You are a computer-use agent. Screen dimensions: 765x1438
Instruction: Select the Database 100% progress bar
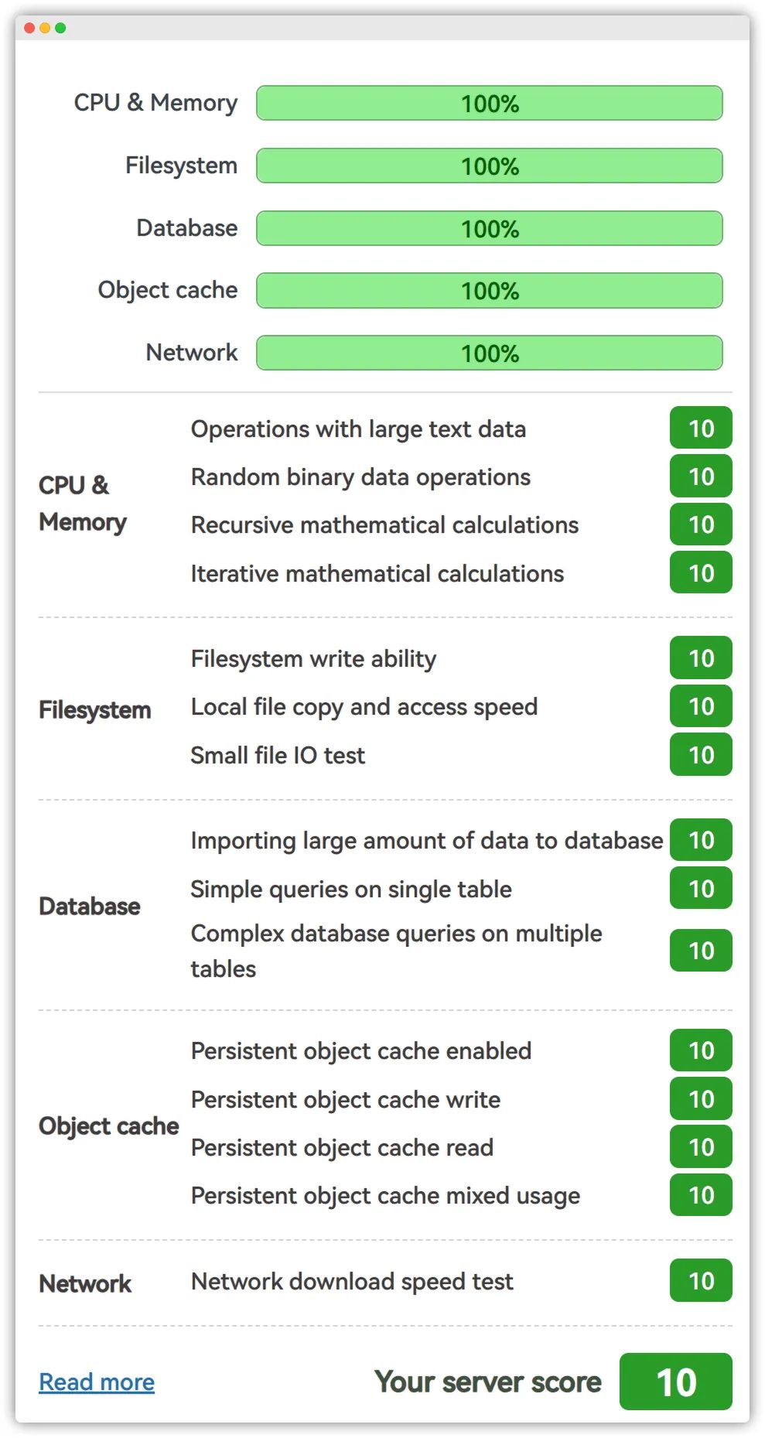489,228
